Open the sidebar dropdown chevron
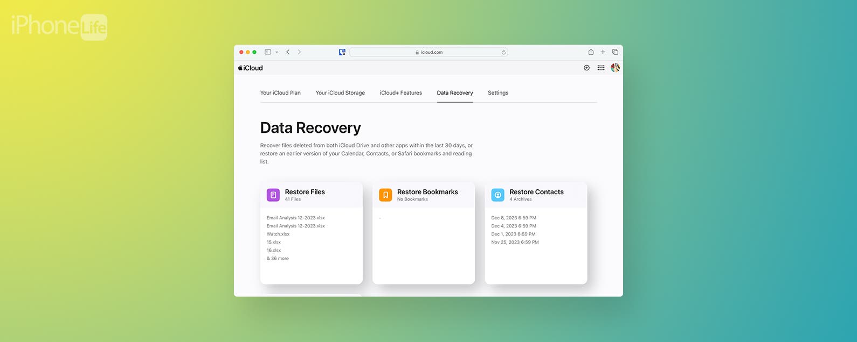The width and height of the screenshot is (857, 342). (x=277, y=52)
